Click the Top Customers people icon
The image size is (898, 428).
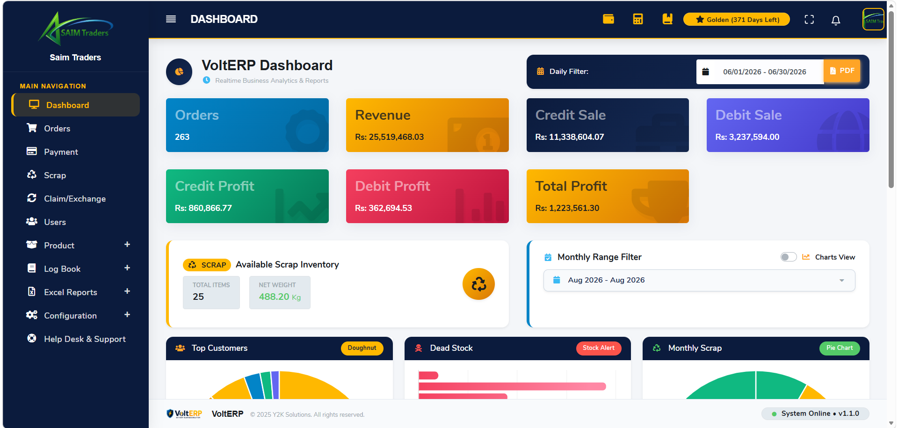(180, 348)
